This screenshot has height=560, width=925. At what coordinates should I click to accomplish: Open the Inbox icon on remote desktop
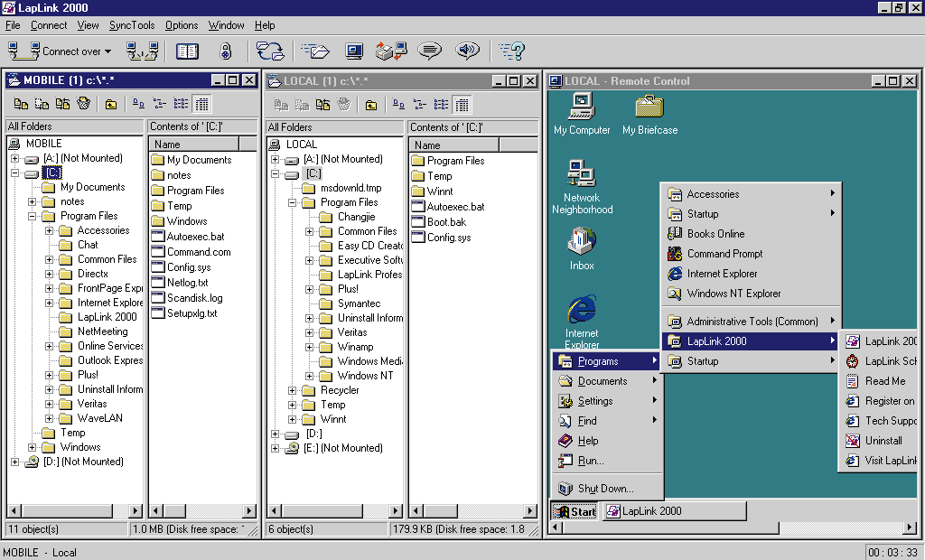(x=582, y=249)
